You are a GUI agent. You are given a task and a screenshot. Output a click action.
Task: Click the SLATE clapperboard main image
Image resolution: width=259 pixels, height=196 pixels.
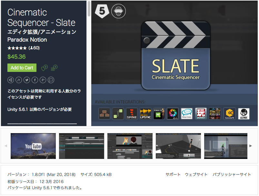[x=176, y=55]
